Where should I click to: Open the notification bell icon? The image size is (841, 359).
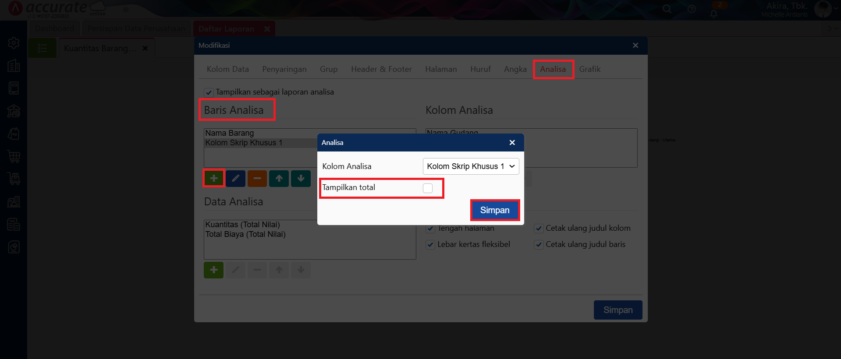coord(714,14)
